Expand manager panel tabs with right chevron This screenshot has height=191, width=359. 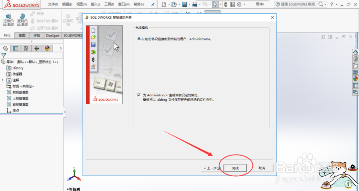pos(61,48)
